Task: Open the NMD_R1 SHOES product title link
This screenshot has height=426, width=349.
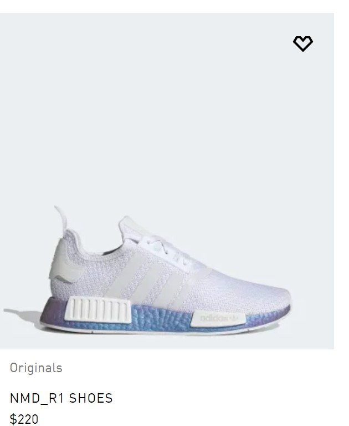Action: (x=61, y=398)
